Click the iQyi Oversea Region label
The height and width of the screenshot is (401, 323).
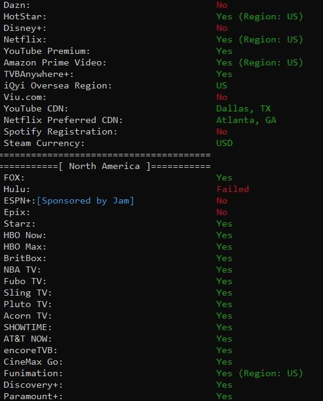pos(58,85)
